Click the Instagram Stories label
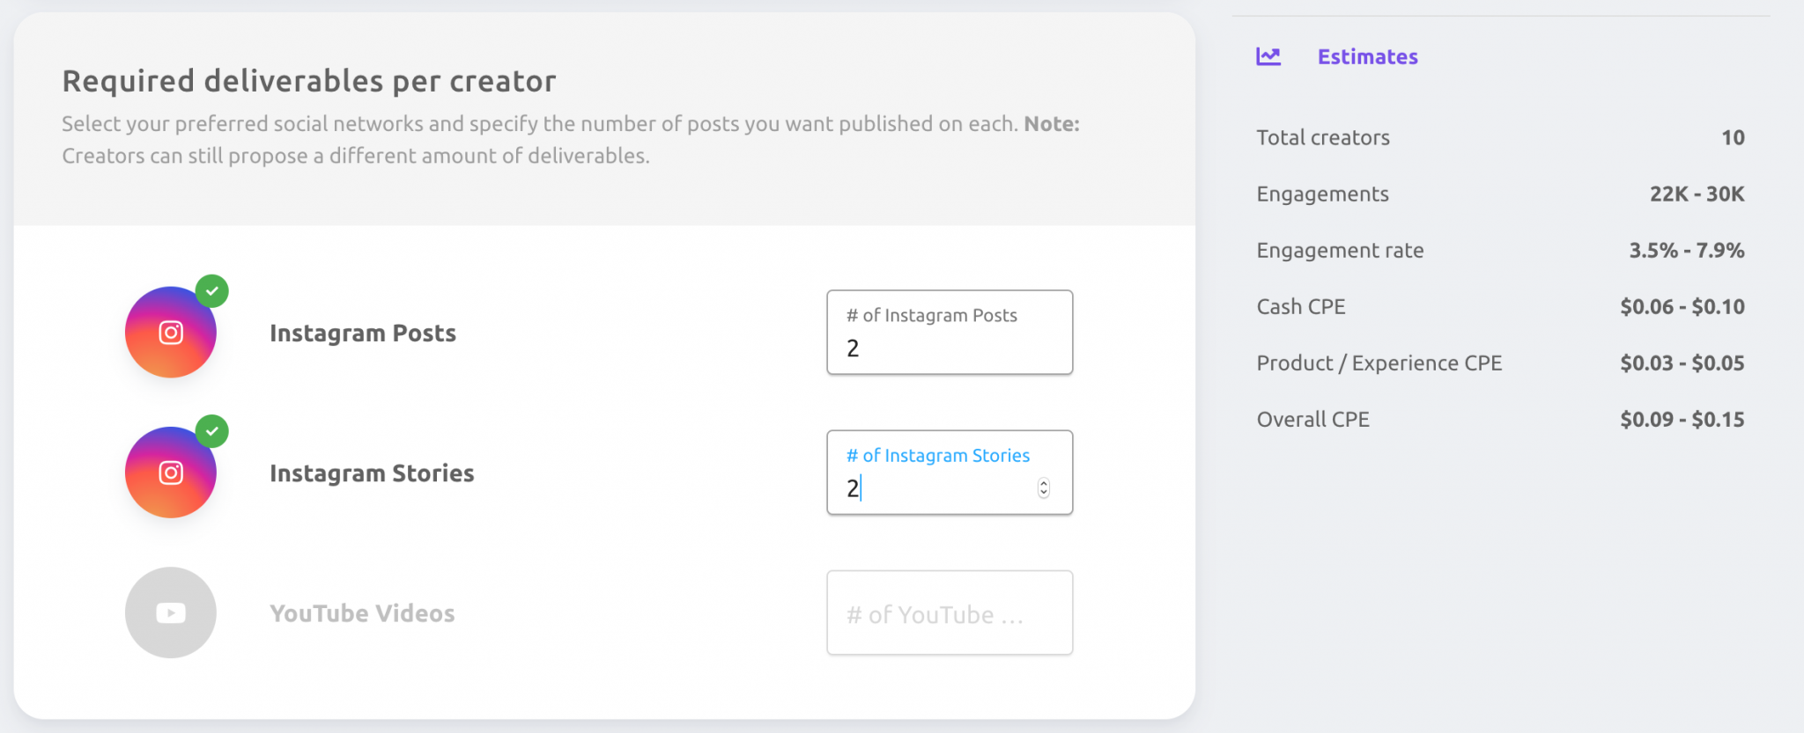 click(x=372, y=473)
